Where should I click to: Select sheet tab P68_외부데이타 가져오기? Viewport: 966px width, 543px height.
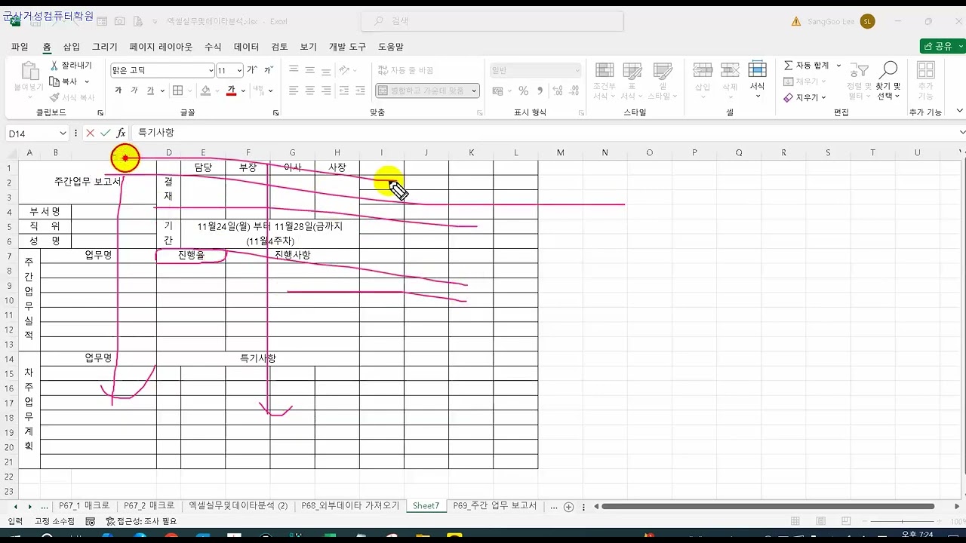tap(350, 506)
